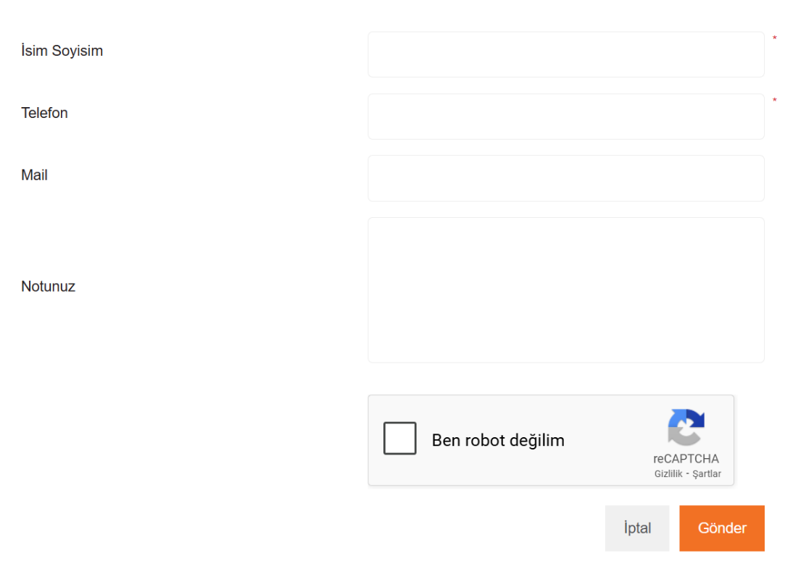Select the Mail input field
The width and height of the screenshot is (785, 587).
coord(566,179)
